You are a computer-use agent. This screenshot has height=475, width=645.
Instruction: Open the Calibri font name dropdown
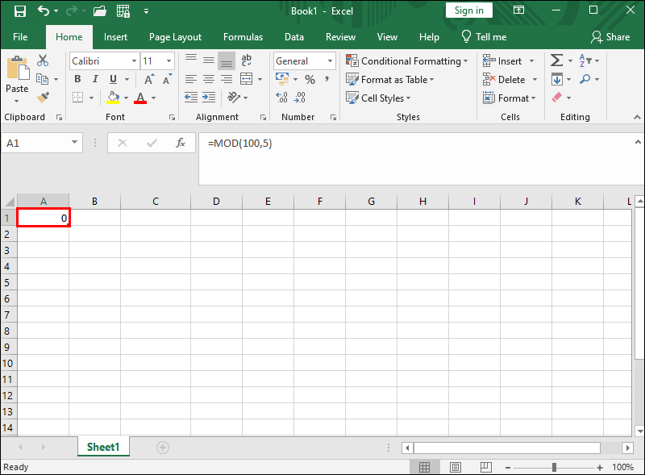coord(134,61)
